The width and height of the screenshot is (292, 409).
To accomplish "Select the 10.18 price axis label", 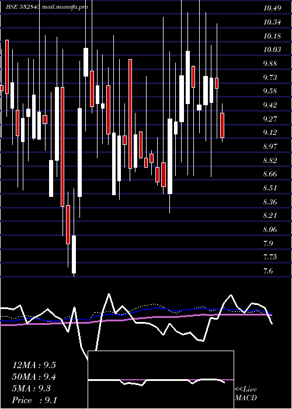I will coord(272,36).
